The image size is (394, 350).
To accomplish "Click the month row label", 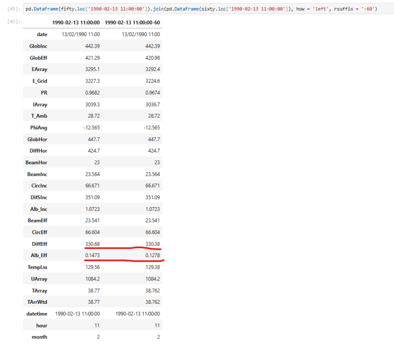I will pyautogui.click(x=39, y=337).
